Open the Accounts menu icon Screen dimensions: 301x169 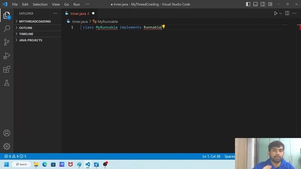click(x=7, y=133)
